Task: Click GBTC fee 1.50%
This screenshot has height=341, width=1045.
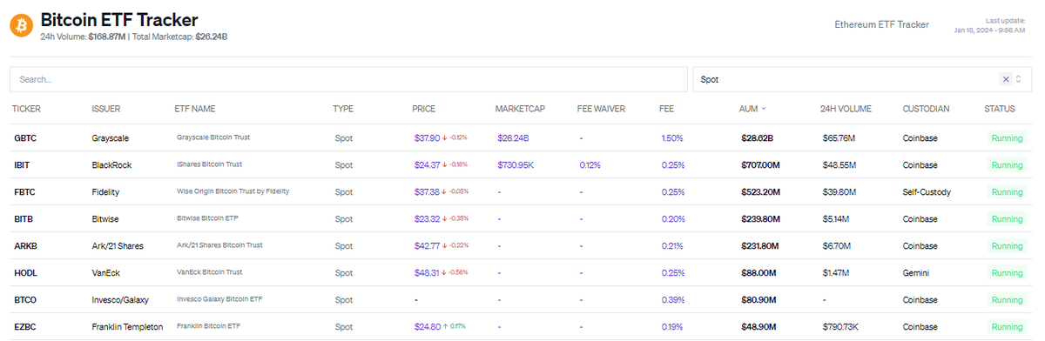Action: 672,138
